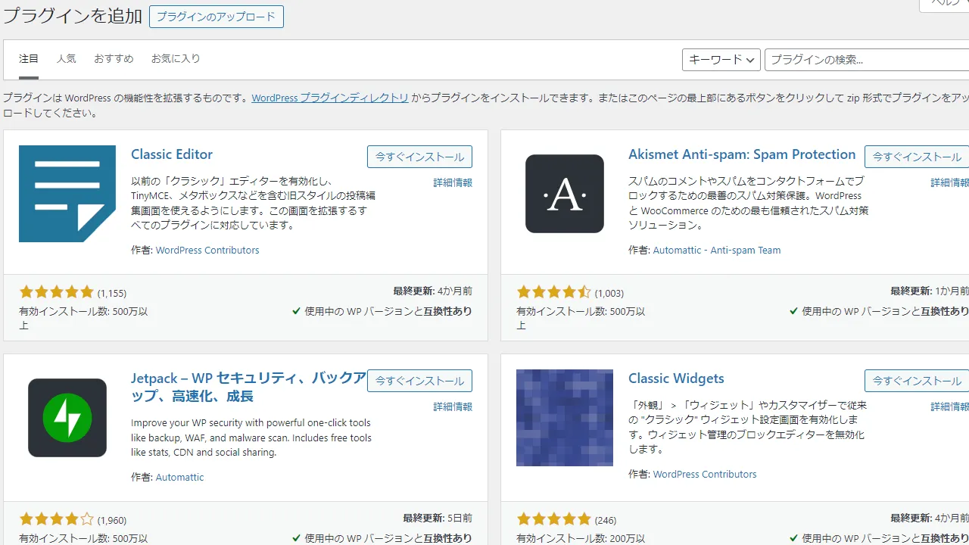Open the Akismet Anti-spam: Spam Protection title
Image resolution: width=969 pixels, height=545 pixels.
742,154
